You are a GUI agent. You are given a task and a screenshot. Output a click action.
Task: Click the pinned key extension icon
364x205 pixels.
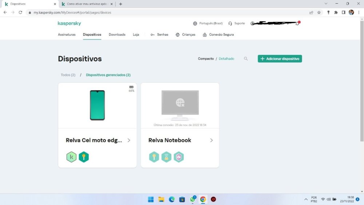[x=328, y=12]
